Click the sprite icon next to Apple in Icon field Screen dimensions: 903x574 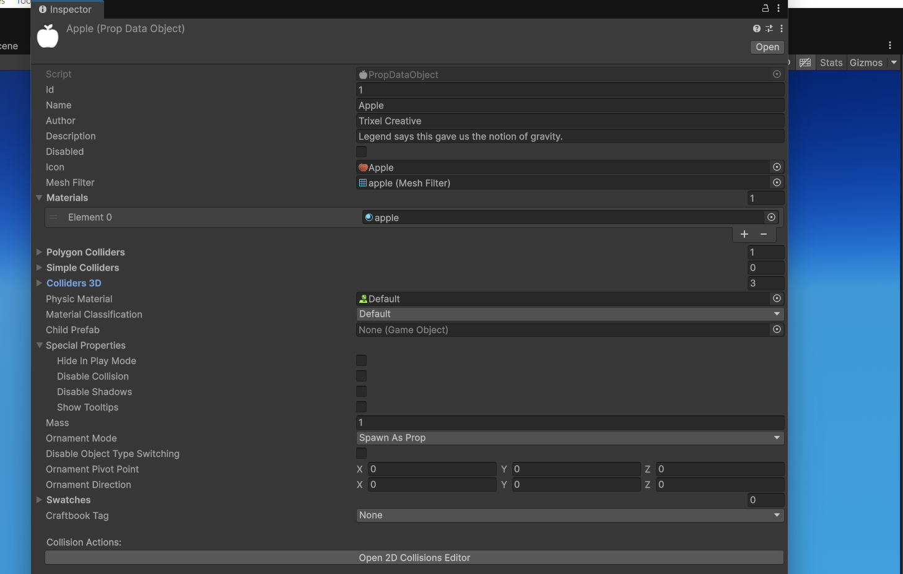tap(363, 167)
